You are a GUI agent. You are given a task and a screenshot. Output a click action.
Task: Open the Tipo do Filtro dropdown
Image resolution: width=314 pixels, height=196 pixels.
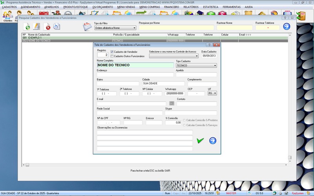coord(115,28)
